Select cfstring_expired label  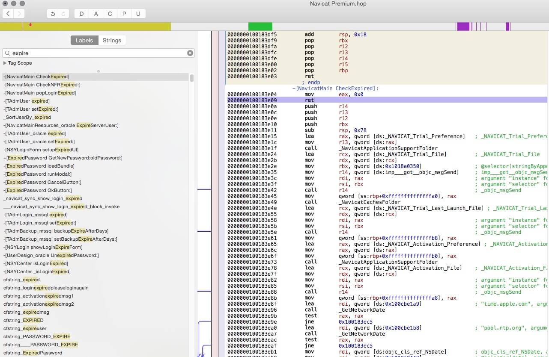(x=22, y=280)
